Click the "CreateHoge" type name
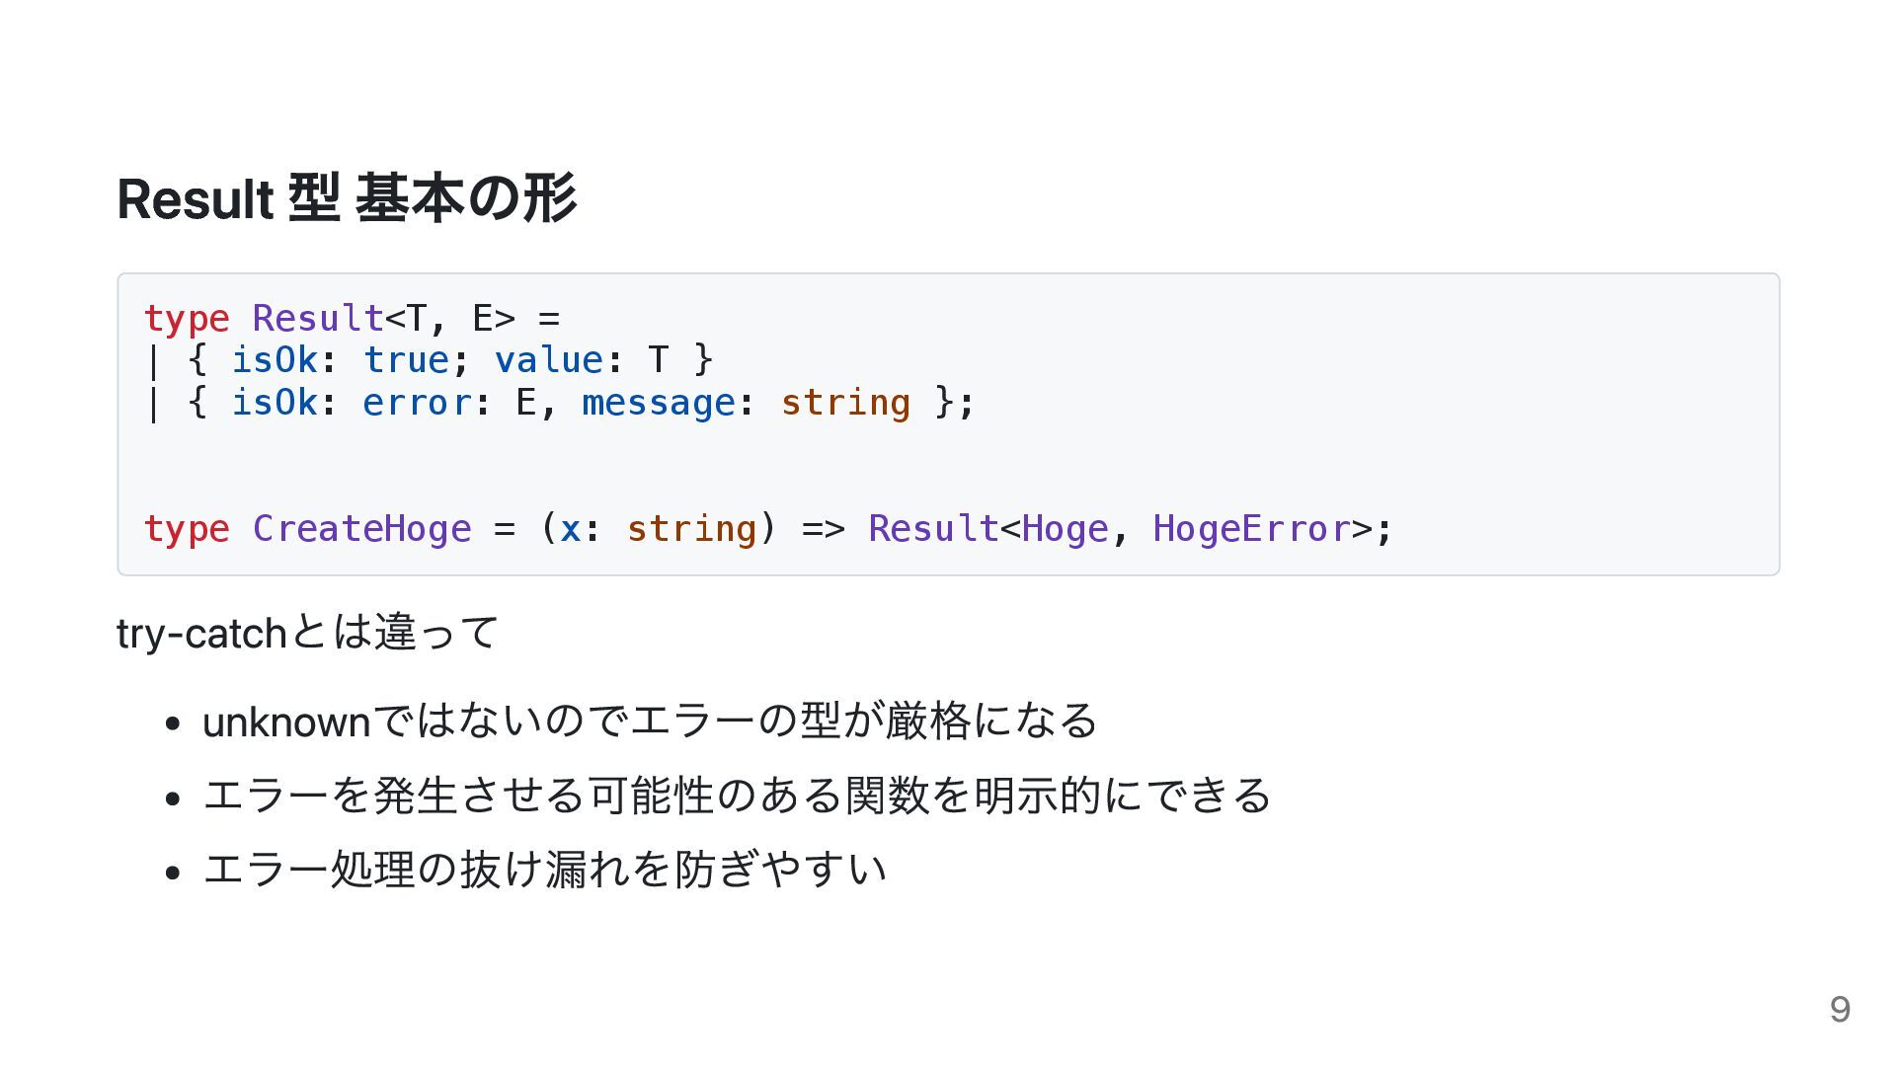Screen dimensions: 1896x1066 361,529
